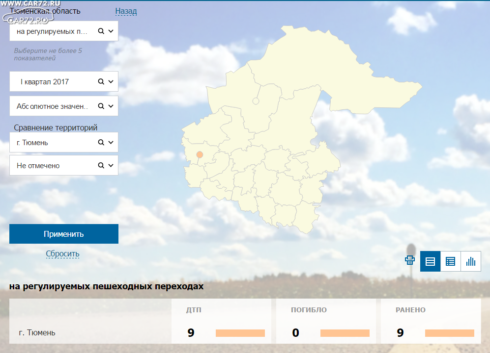The width and height of the screenshot is (490, 353).
Task: Click the РАНЕНО column header
Action: [410, 310]
